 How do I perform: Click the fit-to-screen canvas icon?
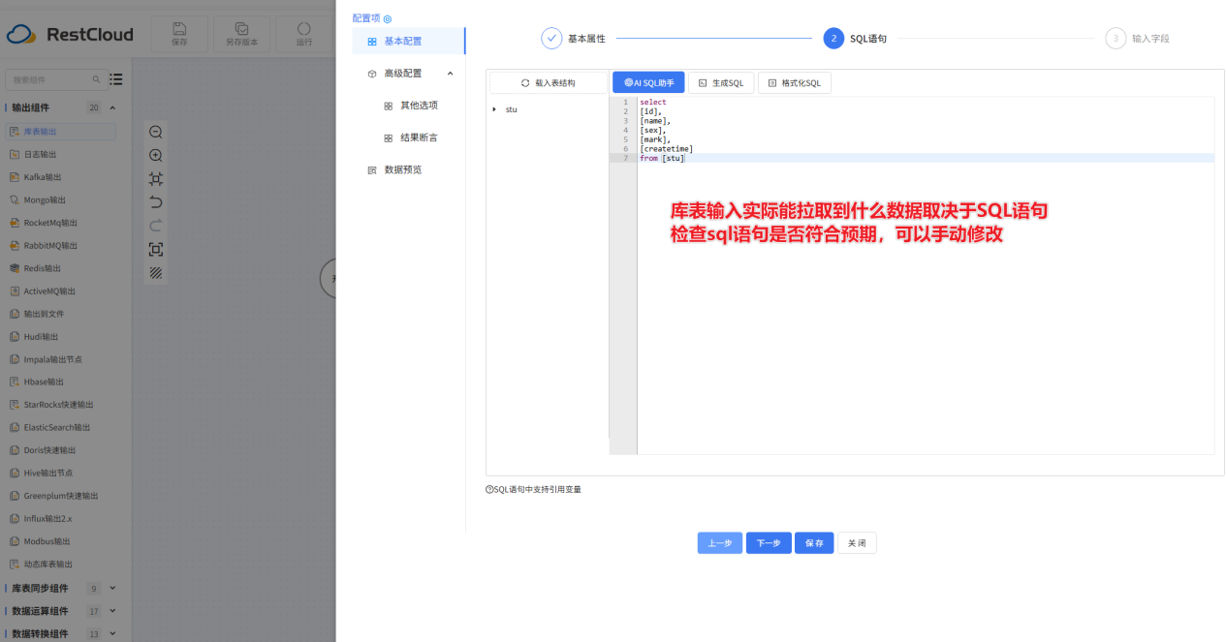click(155, 179)
